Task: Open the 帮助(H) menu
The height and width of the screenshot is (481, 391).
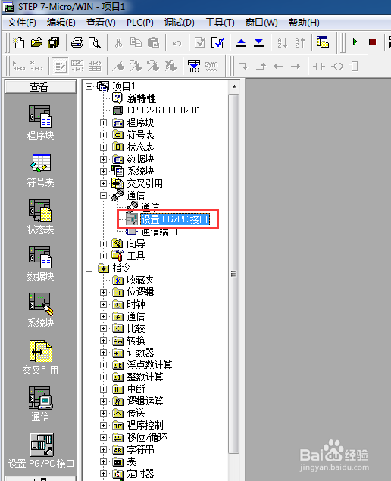Action: click(304, 23)
